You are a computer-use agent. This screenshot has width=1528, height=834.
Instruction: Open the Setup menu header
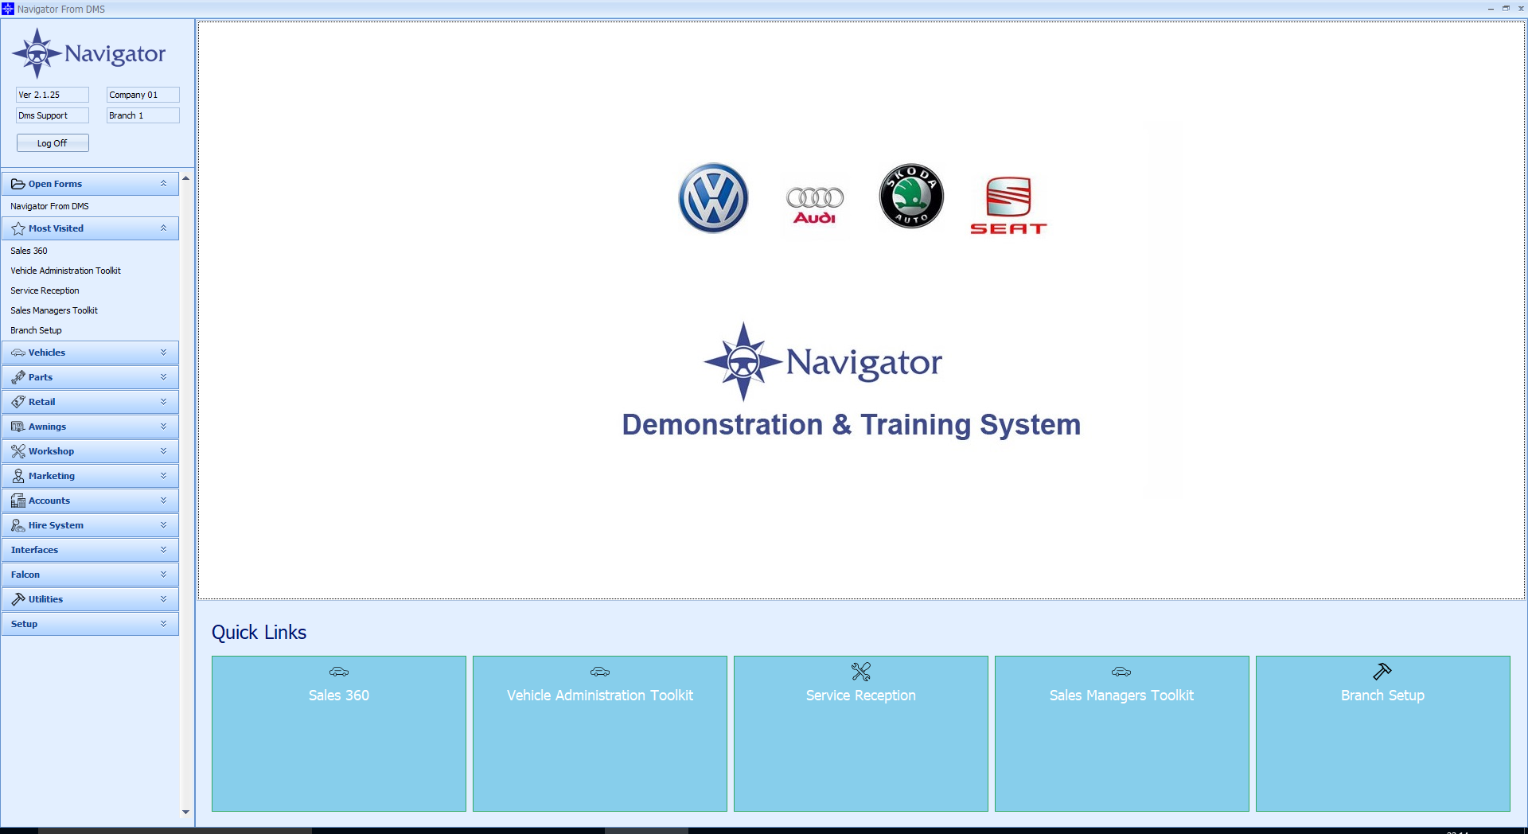click(90, 624)
